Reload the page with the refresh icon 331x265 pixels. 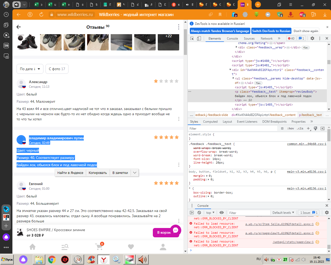point(41,14)
